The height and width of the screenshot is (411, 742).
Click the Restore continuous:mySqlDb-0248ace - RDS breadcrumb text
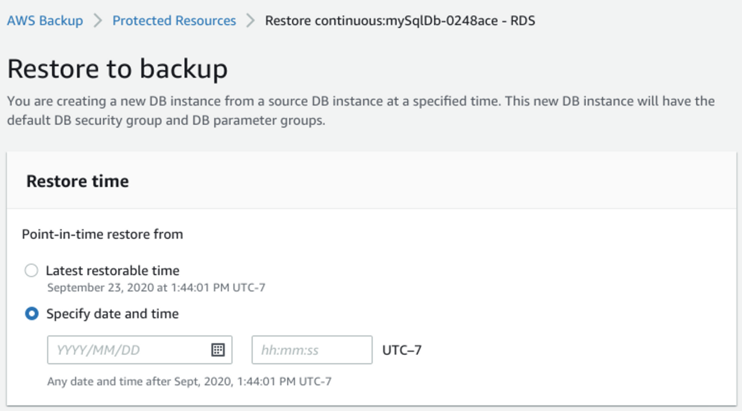[400, 21]
